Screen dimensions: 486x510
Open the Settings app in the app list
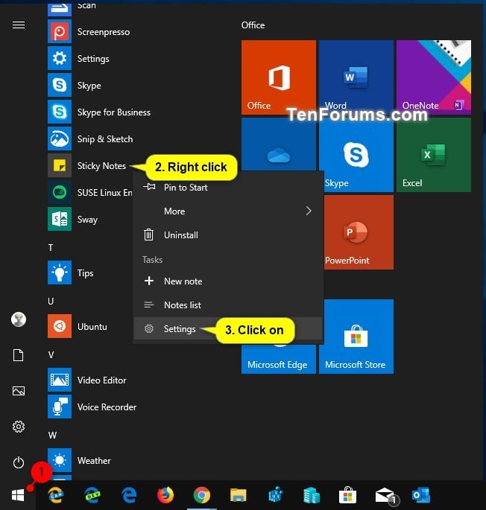[x=79, y=59]
